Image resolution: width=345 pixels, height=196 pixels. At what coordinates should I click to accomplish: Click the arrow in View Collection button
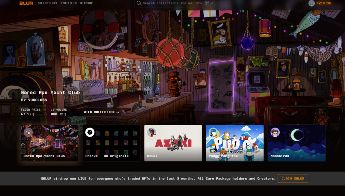tap(118, 112)
